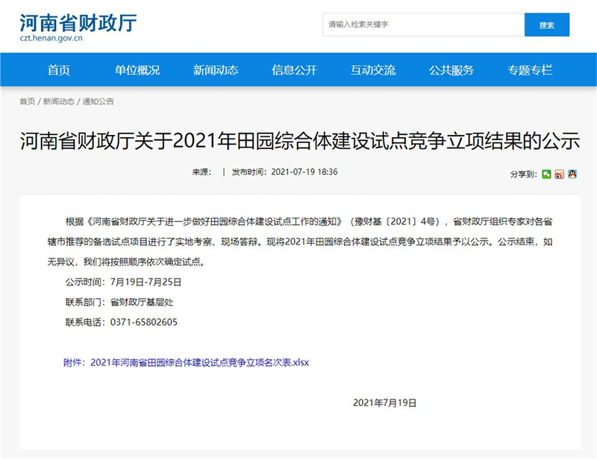Viewport: 597px width, 459px height.
Task: Click the body text 豫财基〔2021〕4号
Action: [394, 222]
